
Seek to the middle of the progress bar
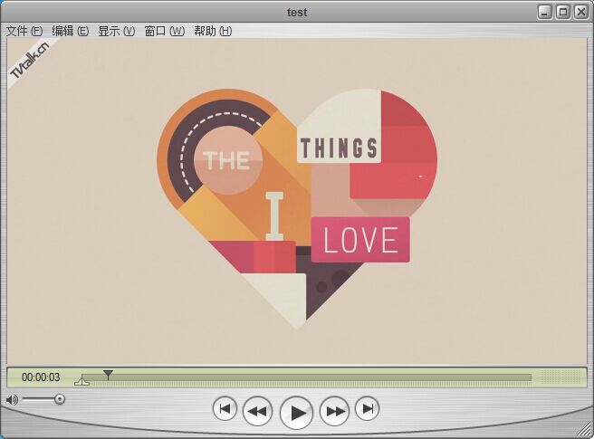point(306,377)
